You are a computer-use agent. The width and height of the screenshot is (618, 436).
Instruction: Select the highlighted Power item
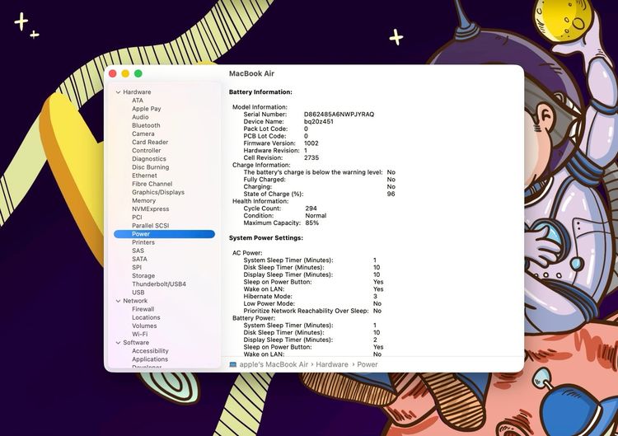pos(141,234)
